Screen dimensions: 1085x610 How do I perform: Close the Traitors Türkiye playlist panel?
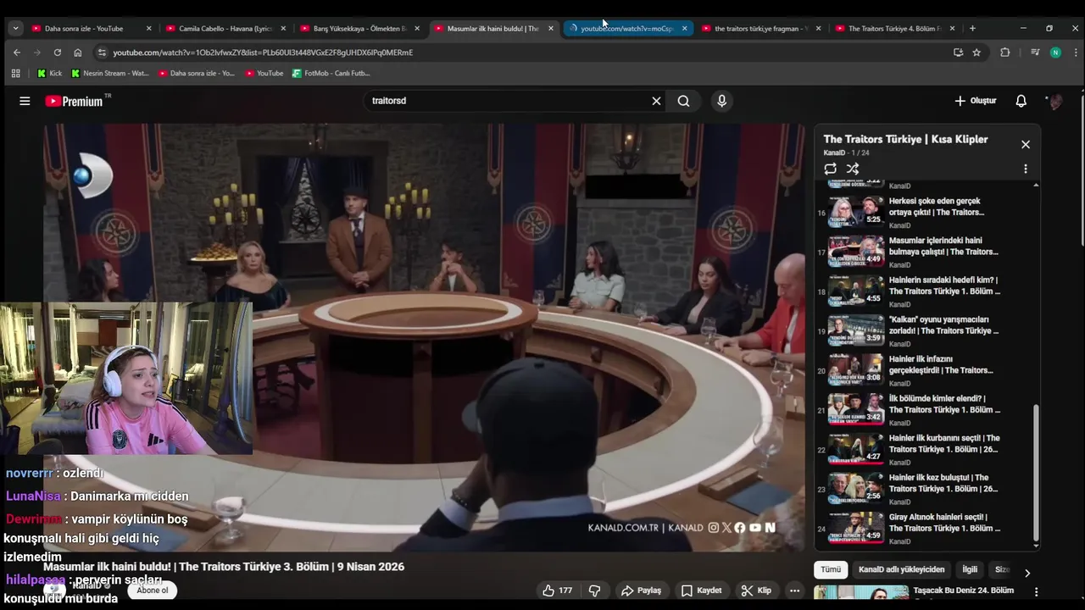1026,144
